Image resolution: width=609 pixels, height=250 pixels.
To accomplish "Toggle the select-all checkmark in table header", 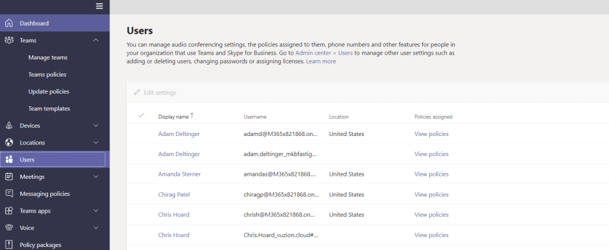I will pos(141,116).
